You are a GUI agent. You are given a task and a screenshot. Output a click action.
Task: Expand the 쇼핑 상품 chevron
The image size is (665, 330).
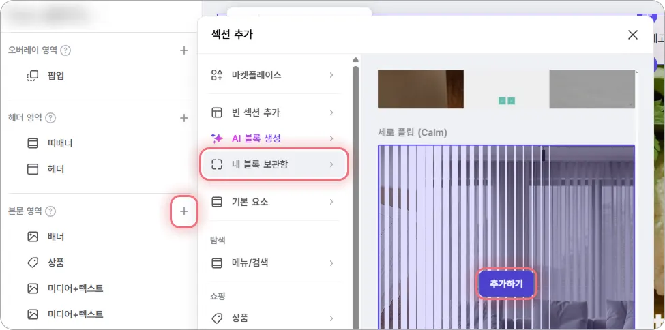click(331, 318)
